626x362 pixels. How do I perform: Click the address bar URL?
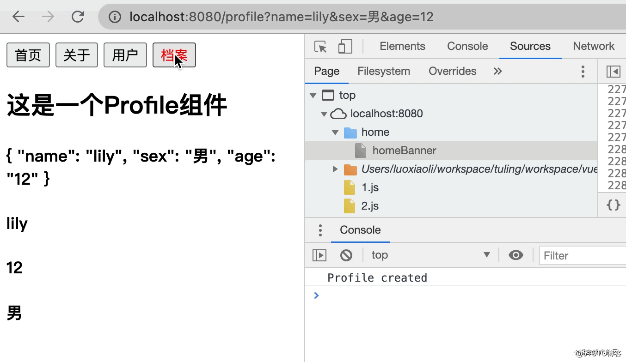(281, 17)
